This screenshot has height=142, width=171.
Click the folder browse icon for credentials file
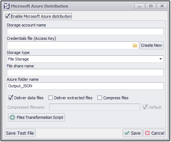[135, 45]
